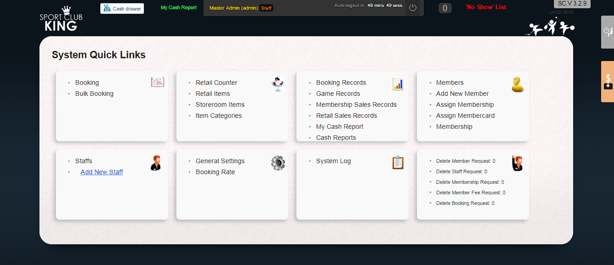
Task: Click the system log clipboard icon
Action: click(398, 162)
